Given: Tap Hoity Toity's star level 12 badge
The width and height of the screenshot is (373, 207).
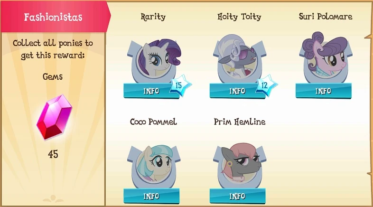Looking at the screenshot, I should coord(264,86).
